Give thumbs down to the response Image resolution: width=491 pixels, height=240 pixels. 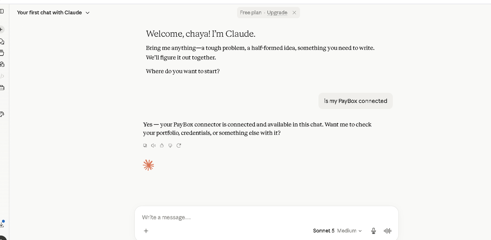(170, 145)
